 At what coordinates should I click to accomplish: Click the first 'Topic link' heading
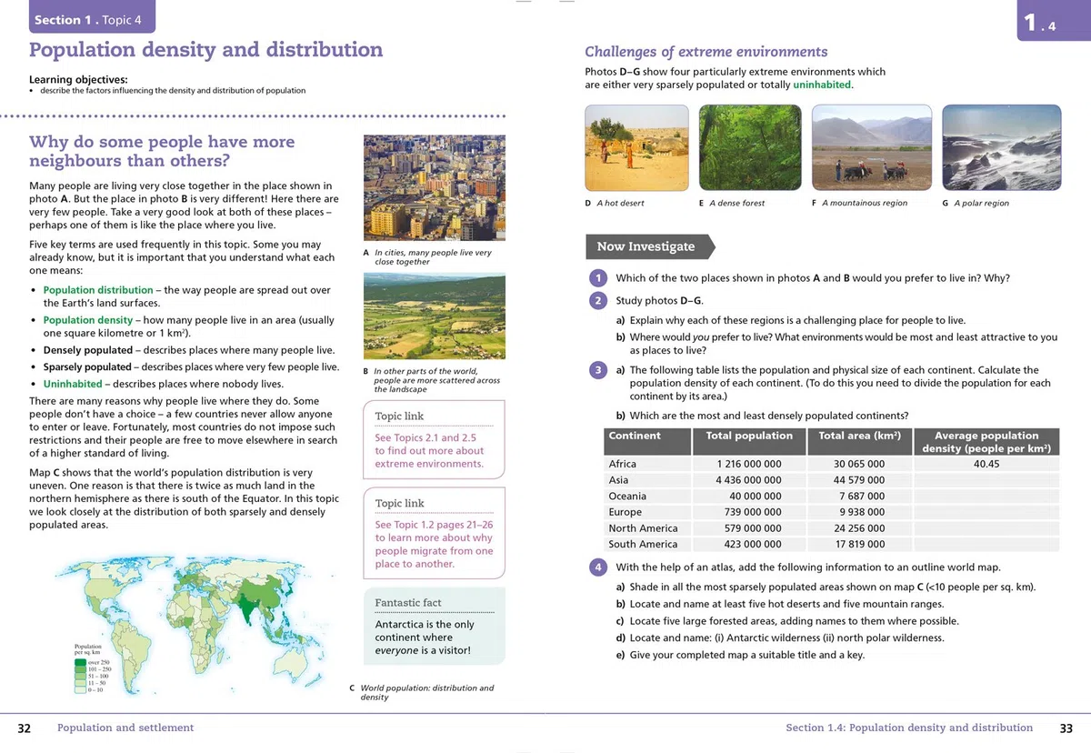pos(399,416)
